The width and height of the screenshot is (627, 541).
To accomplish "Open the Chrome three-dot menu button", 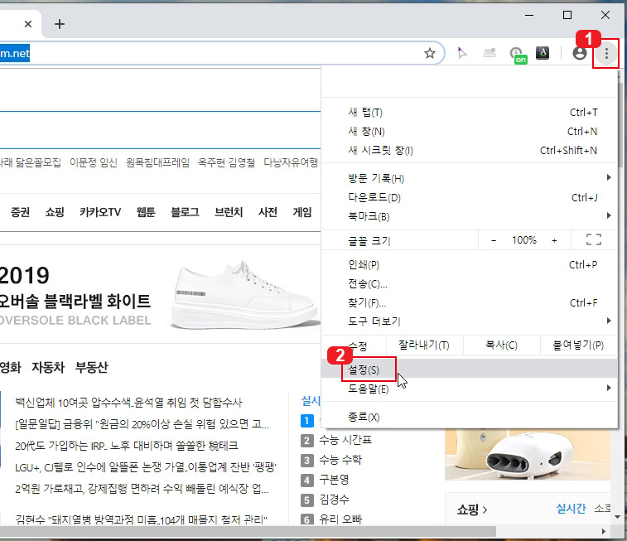I will [x=606, y=53].
